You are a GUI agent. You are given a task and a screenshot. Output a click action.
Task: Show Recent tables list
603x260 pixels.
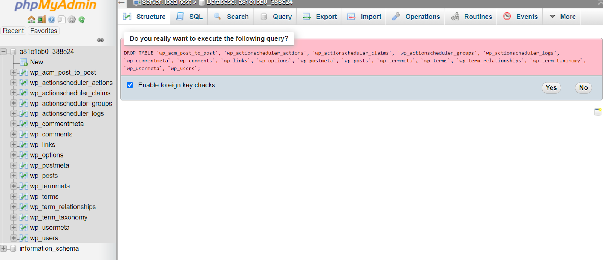(x=13, y=31)
